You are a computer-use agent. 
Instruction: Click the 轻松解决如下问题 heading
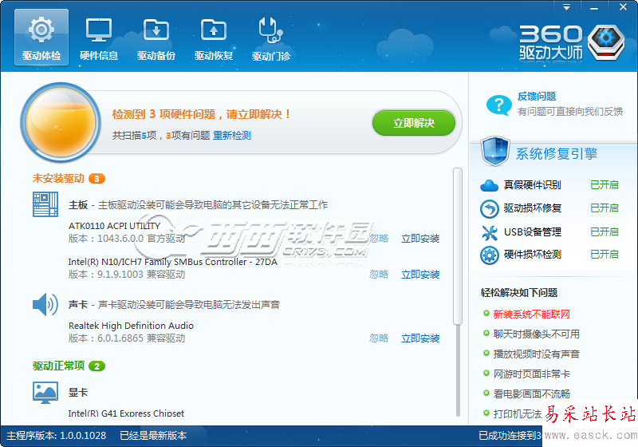point(519,293)
